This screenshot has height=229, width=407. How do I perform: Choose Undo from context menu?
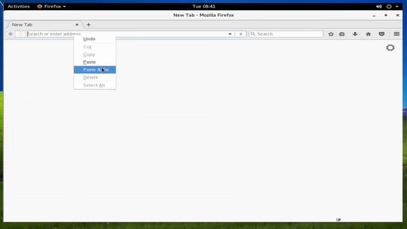coord(95,39)
